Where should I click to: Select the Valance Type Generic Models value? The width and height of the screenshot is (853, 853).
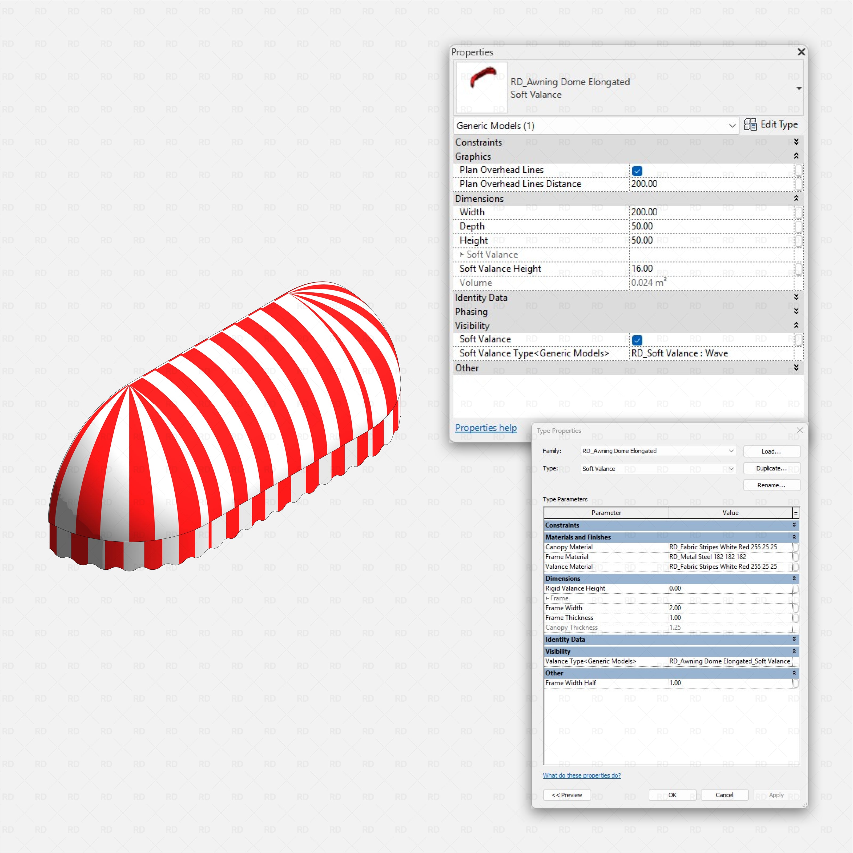tap(730, 661)
